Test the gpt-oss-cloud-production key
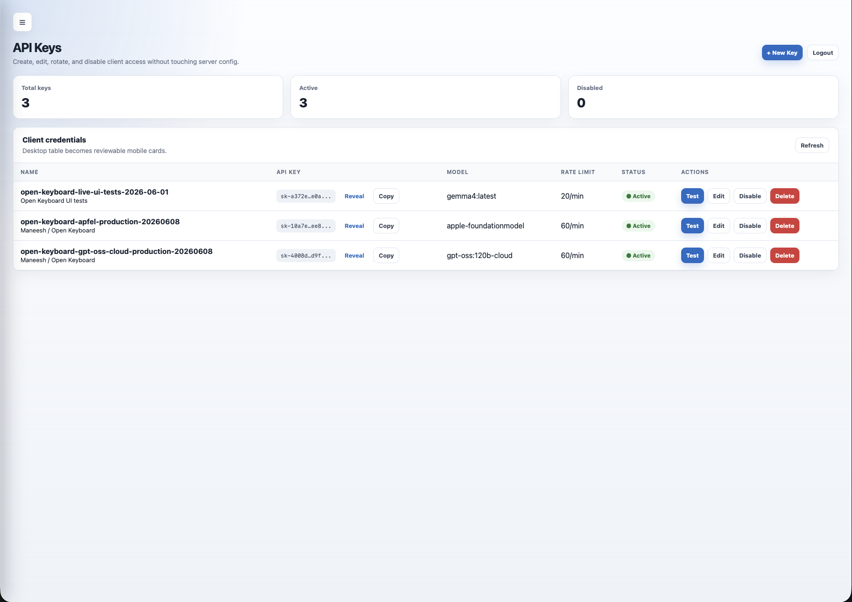The image size is (852, 602). [x=692, y=255]
